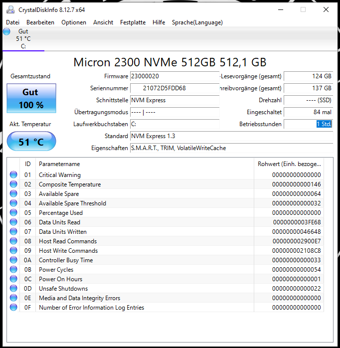340x348 pixels.
Task: Click the CrystalDiskInfo app icon in title bar
Action: (x=10, y=10)
